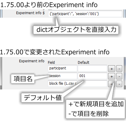
Task: Click the old Experiment info dict input field
Action: pyautogui.click(x=85, y=14)
